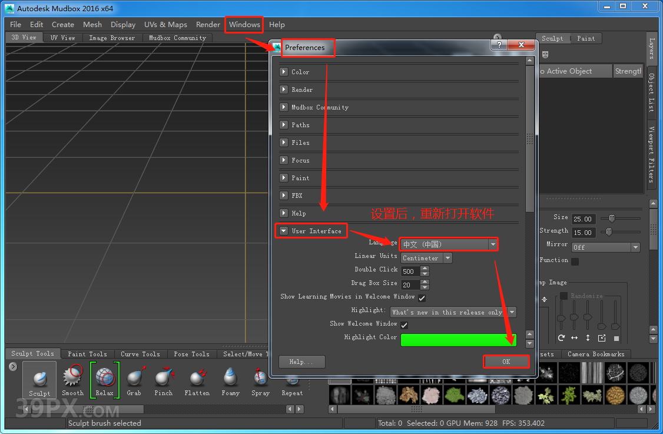Click the Double Click value field
Image resolution: width=663 pixels, height=434 pixels.
tap(410, 271)
